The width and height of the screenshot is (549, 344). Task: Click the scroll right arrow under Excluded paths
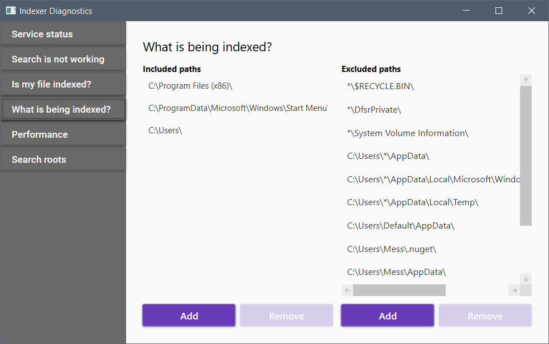[514, 290]
